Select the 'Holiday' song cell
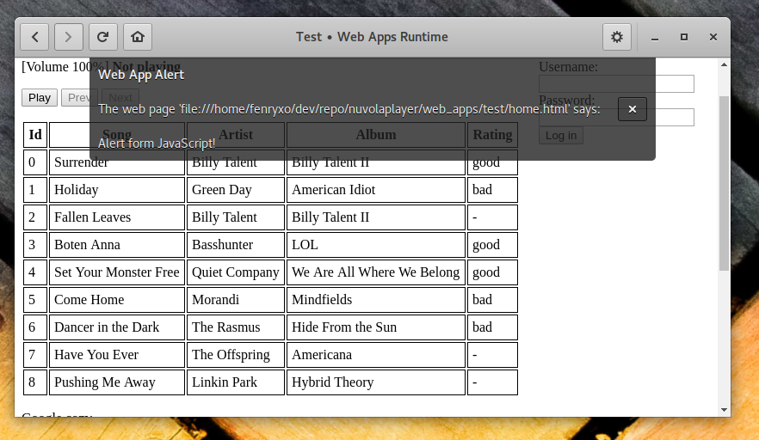Image resolution: width=759 pixels, height=440 pixels. pyautogui.click(x=117, y=190)
